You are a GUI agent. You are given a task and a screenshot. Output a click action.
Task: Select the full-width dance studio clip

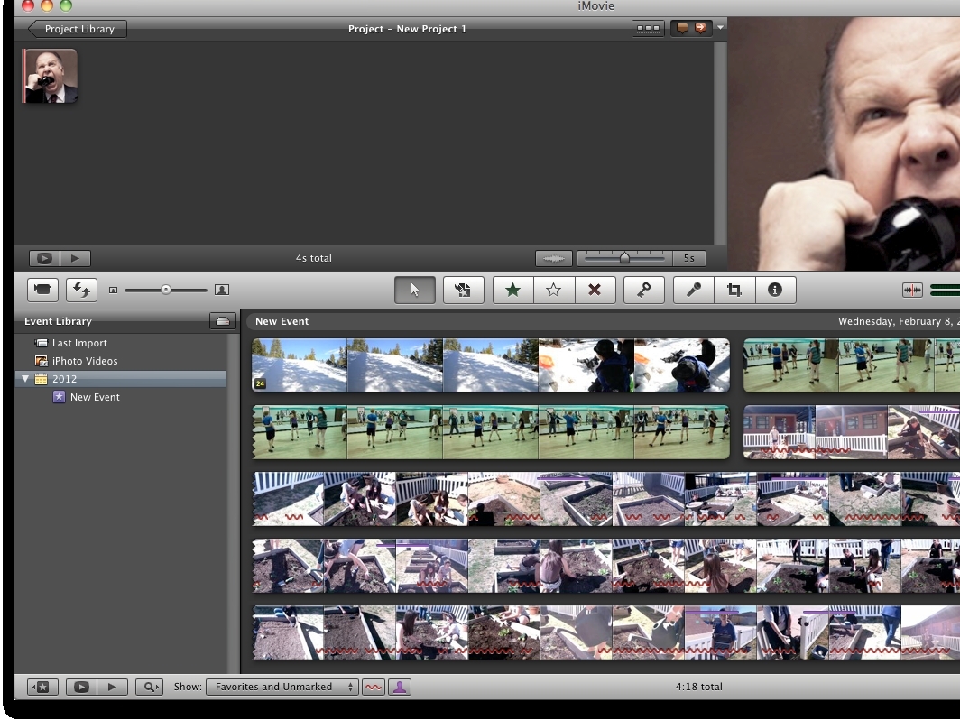[x=491, y=432]
